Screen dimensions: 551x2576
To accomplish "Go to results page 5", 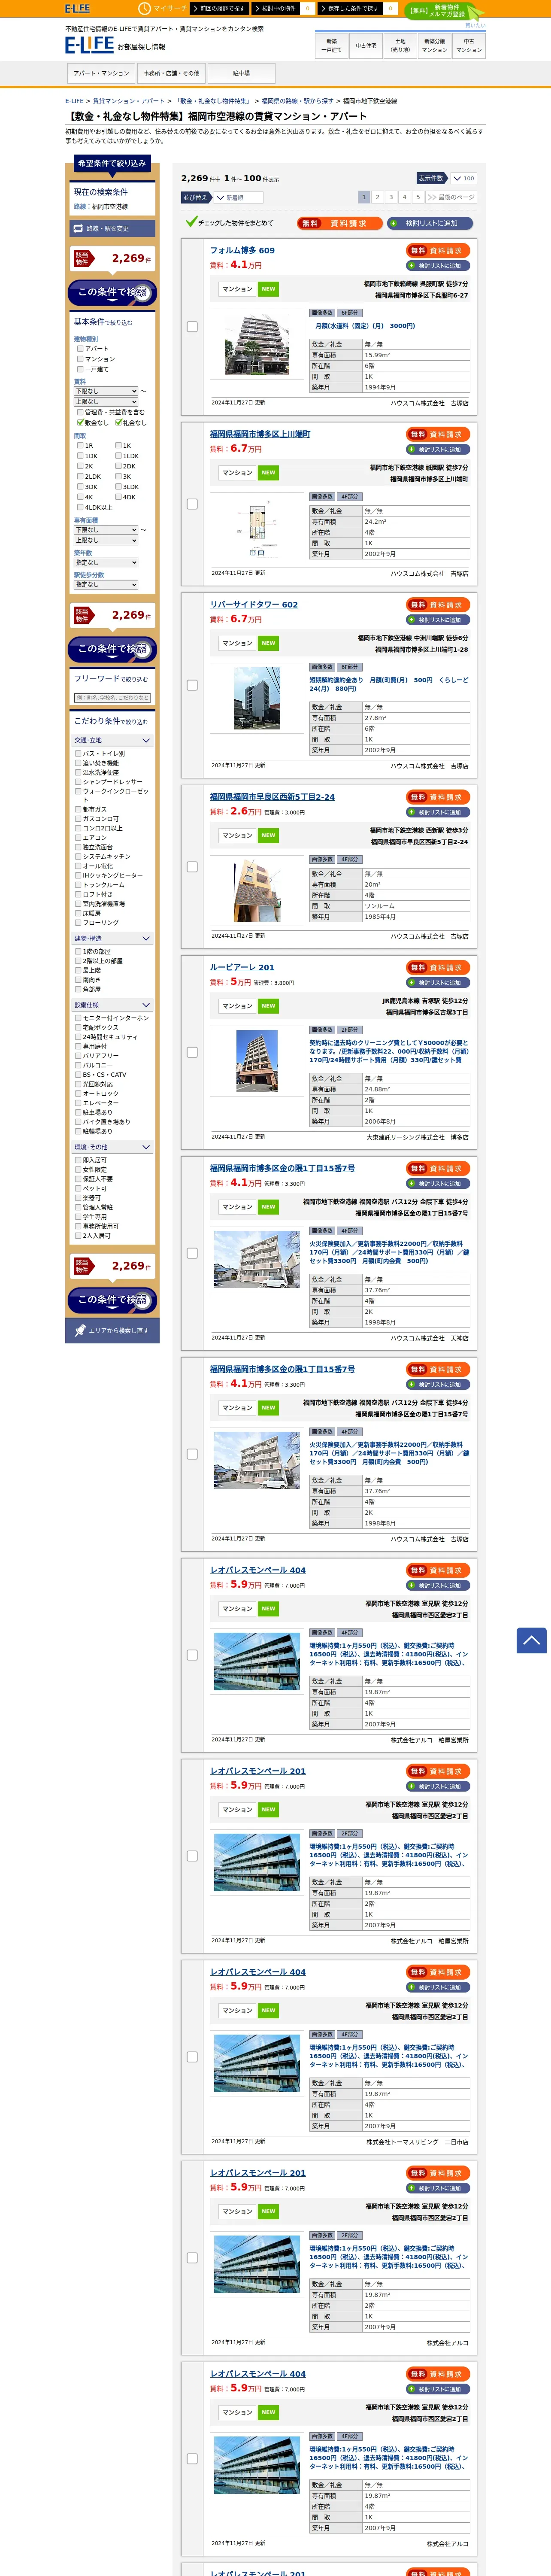I will [418, 197].
